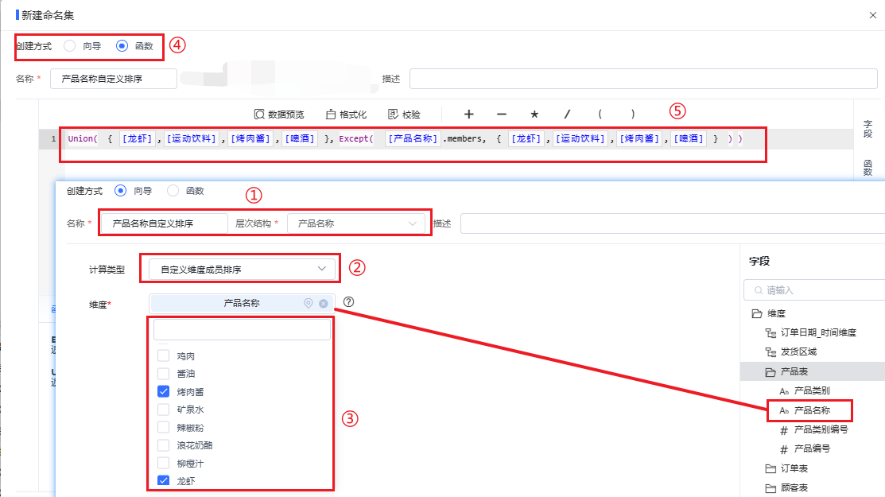Click the lower panel 描述 input field
The width and height of the screenshot is (885, 497).
pos(673,223)
